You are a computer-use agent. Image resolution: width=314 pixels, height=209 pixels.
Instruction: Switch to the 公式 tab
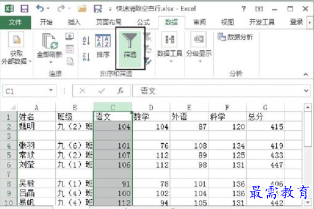pos(143,22)
